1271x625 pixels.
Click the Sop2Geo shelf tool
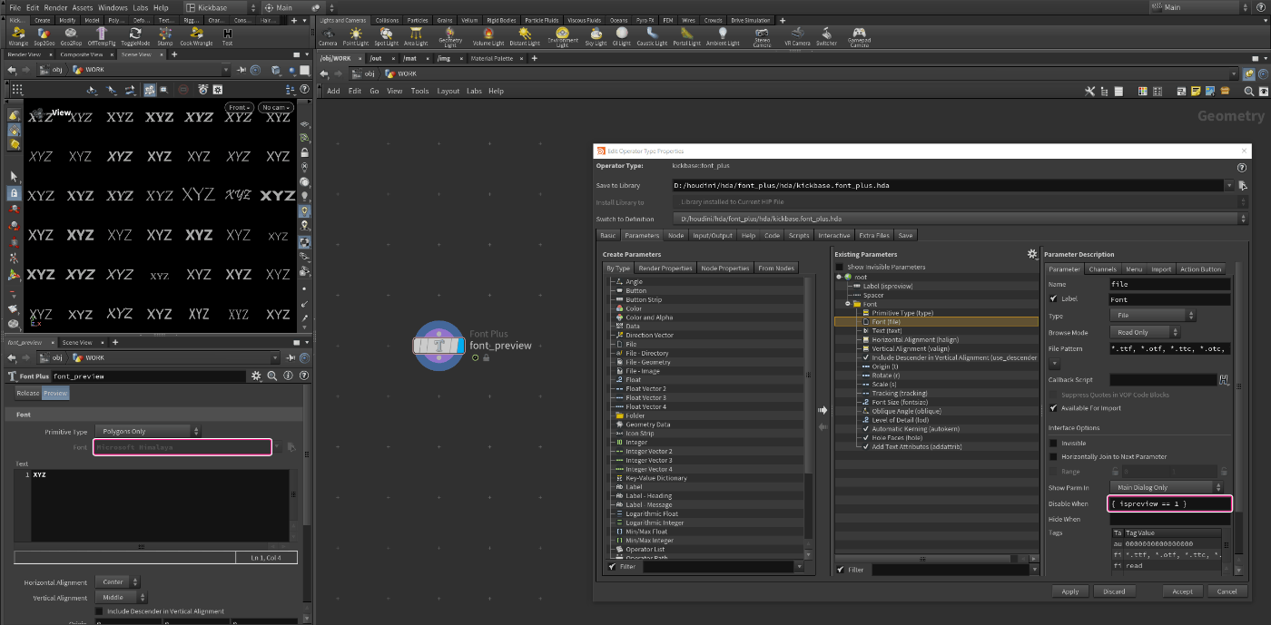(44, 36)
